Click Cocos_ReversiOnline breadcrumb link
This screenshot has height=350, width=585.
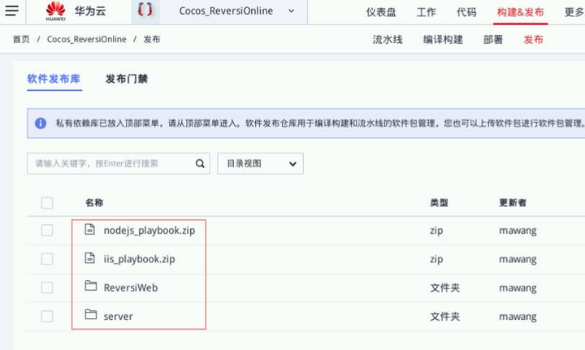(x=87, y=39)
